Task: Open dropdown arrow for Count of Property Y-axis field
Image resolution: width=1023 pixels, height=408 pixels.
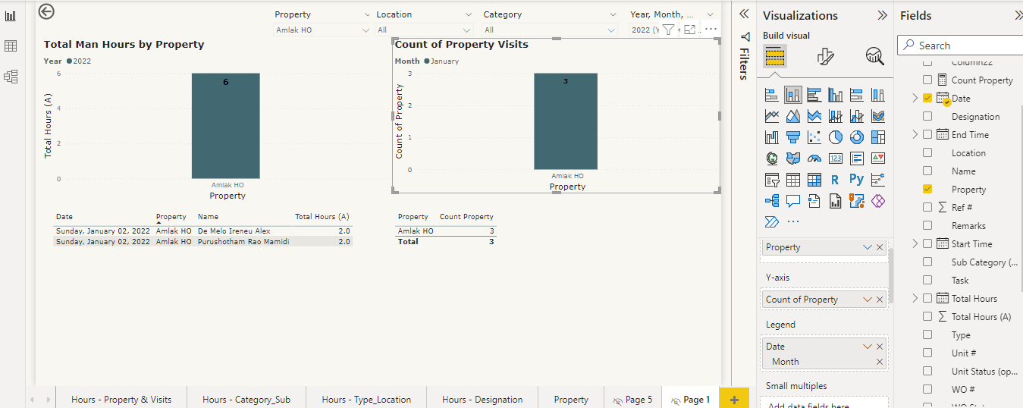Action: (868, 300)
